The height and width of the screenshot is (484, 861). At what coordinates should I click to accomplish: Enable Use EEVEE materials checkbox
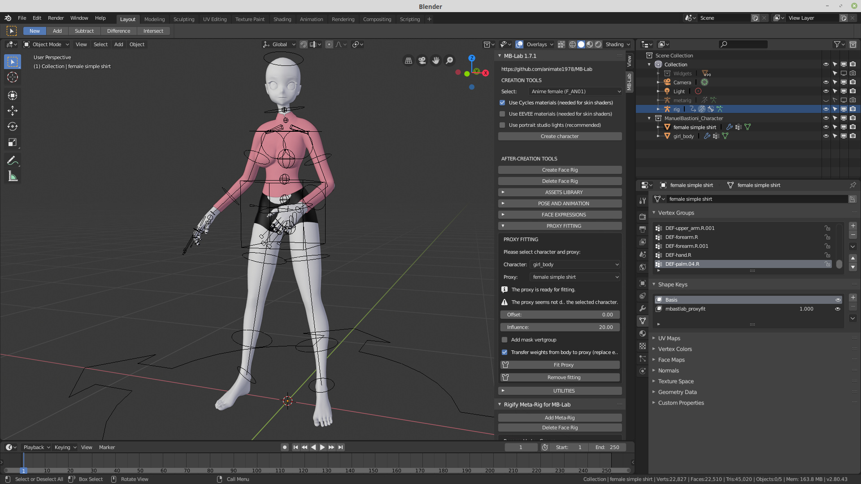click(x=502, y=114)
